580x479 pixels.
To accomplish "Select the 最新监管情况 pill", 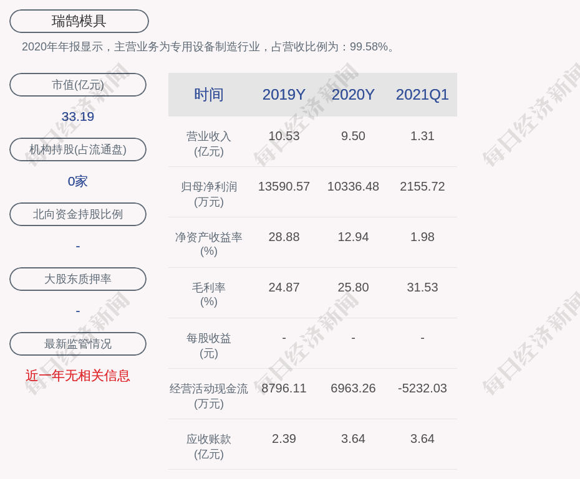I will coord(78,344).
